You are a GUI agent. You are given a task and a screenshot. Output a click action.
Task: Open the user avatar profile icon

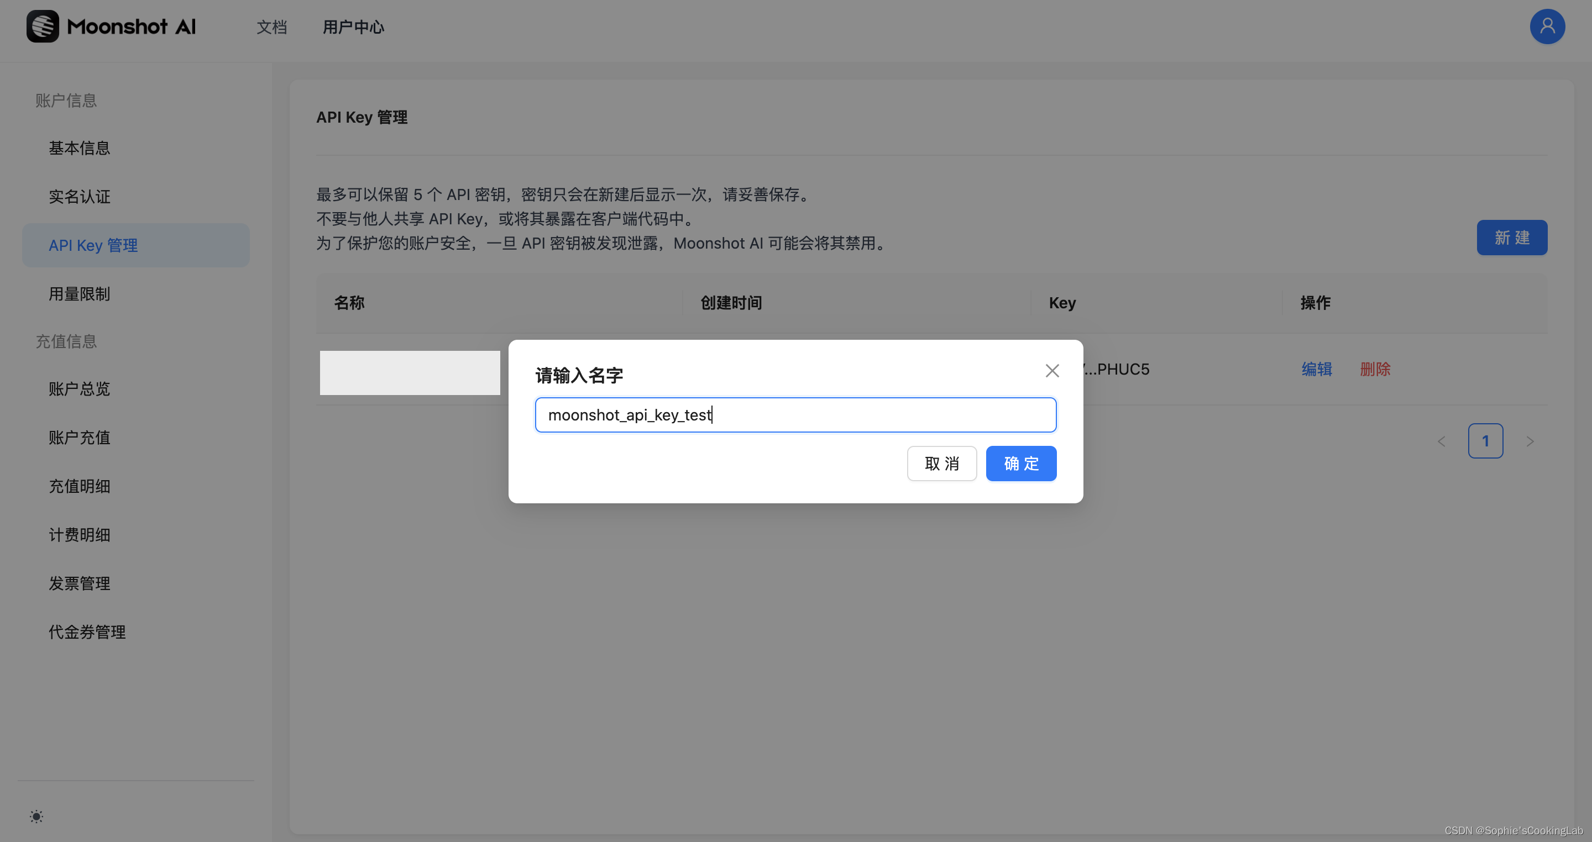(1547, 27)
